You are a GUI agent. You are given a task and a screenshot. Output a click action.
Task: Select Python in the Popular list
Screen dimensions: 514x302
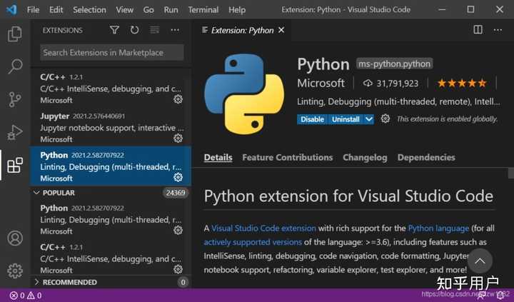[111, 219]
